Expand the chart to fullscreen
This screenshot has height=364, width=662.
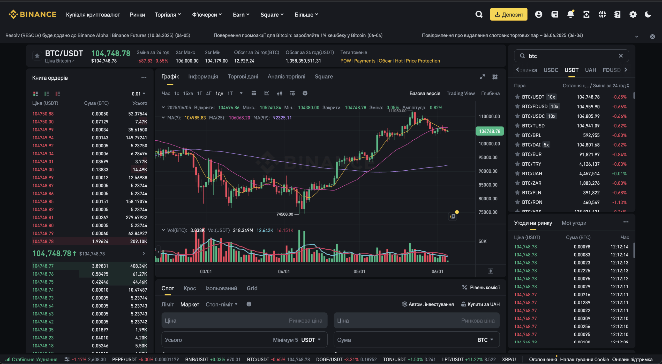[x=482, y=77]
